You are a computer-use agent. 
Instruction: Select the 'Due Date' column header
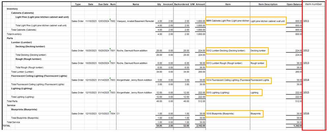(103, 4)
